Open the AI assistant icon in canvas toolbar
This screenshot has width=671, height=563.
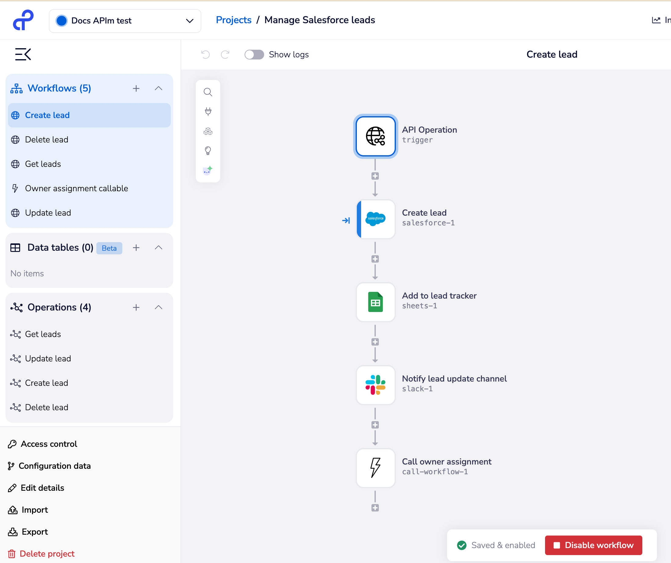coord(208,170)
